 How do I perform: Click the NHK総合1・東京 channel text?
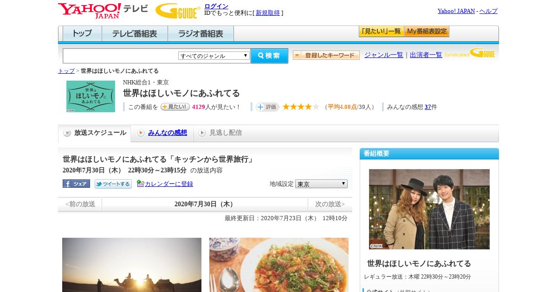[146, 82]
